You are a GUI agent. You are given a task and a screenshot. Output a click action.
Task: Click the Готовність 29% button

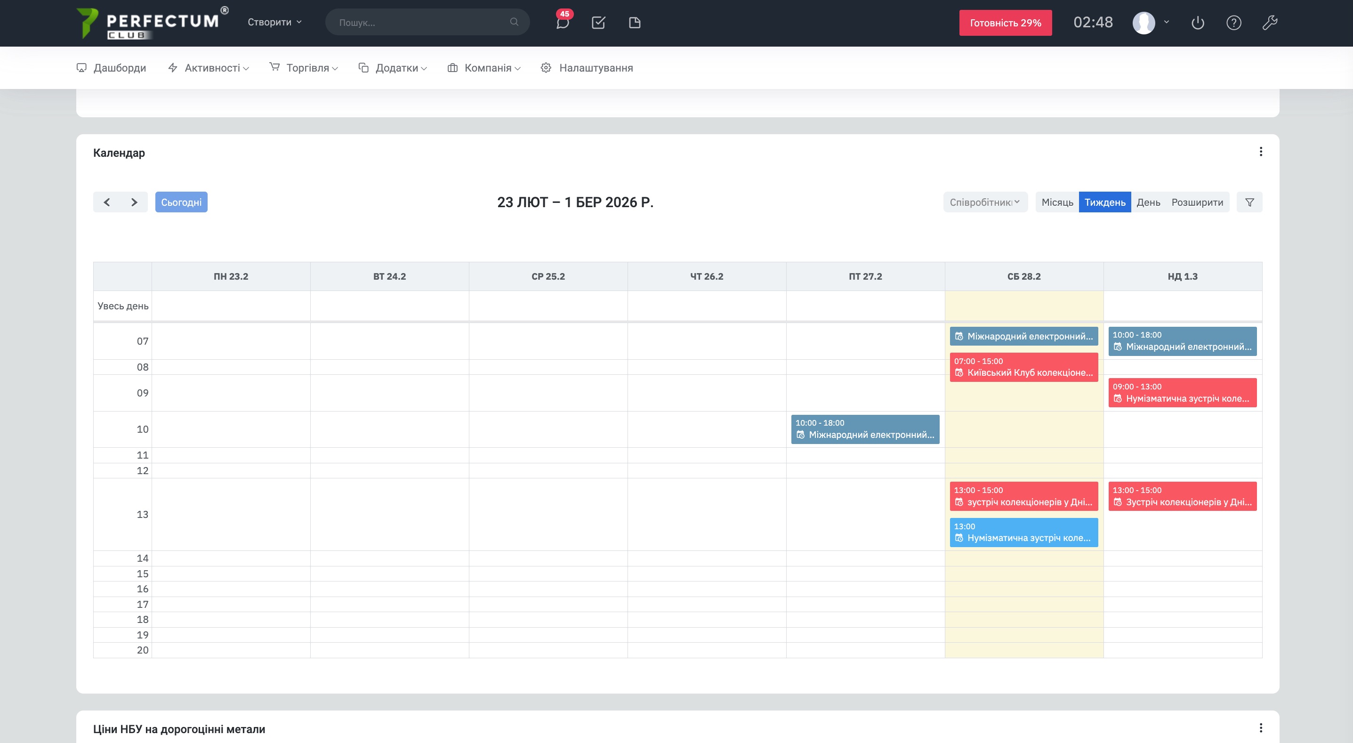[1005, 23]
